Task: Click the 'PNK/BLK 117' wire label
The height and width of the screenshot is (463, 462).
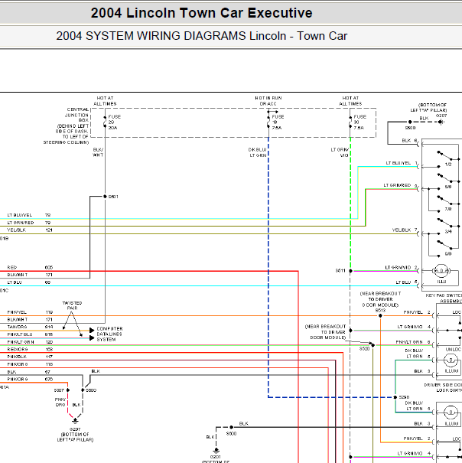Action: pos(30,357)
